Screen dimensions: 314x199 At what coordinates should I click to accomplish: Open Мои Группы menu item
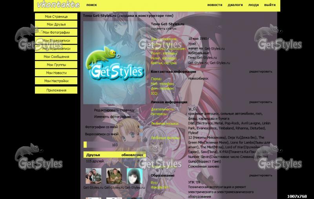pyautogui.click(x=56, y=65)
